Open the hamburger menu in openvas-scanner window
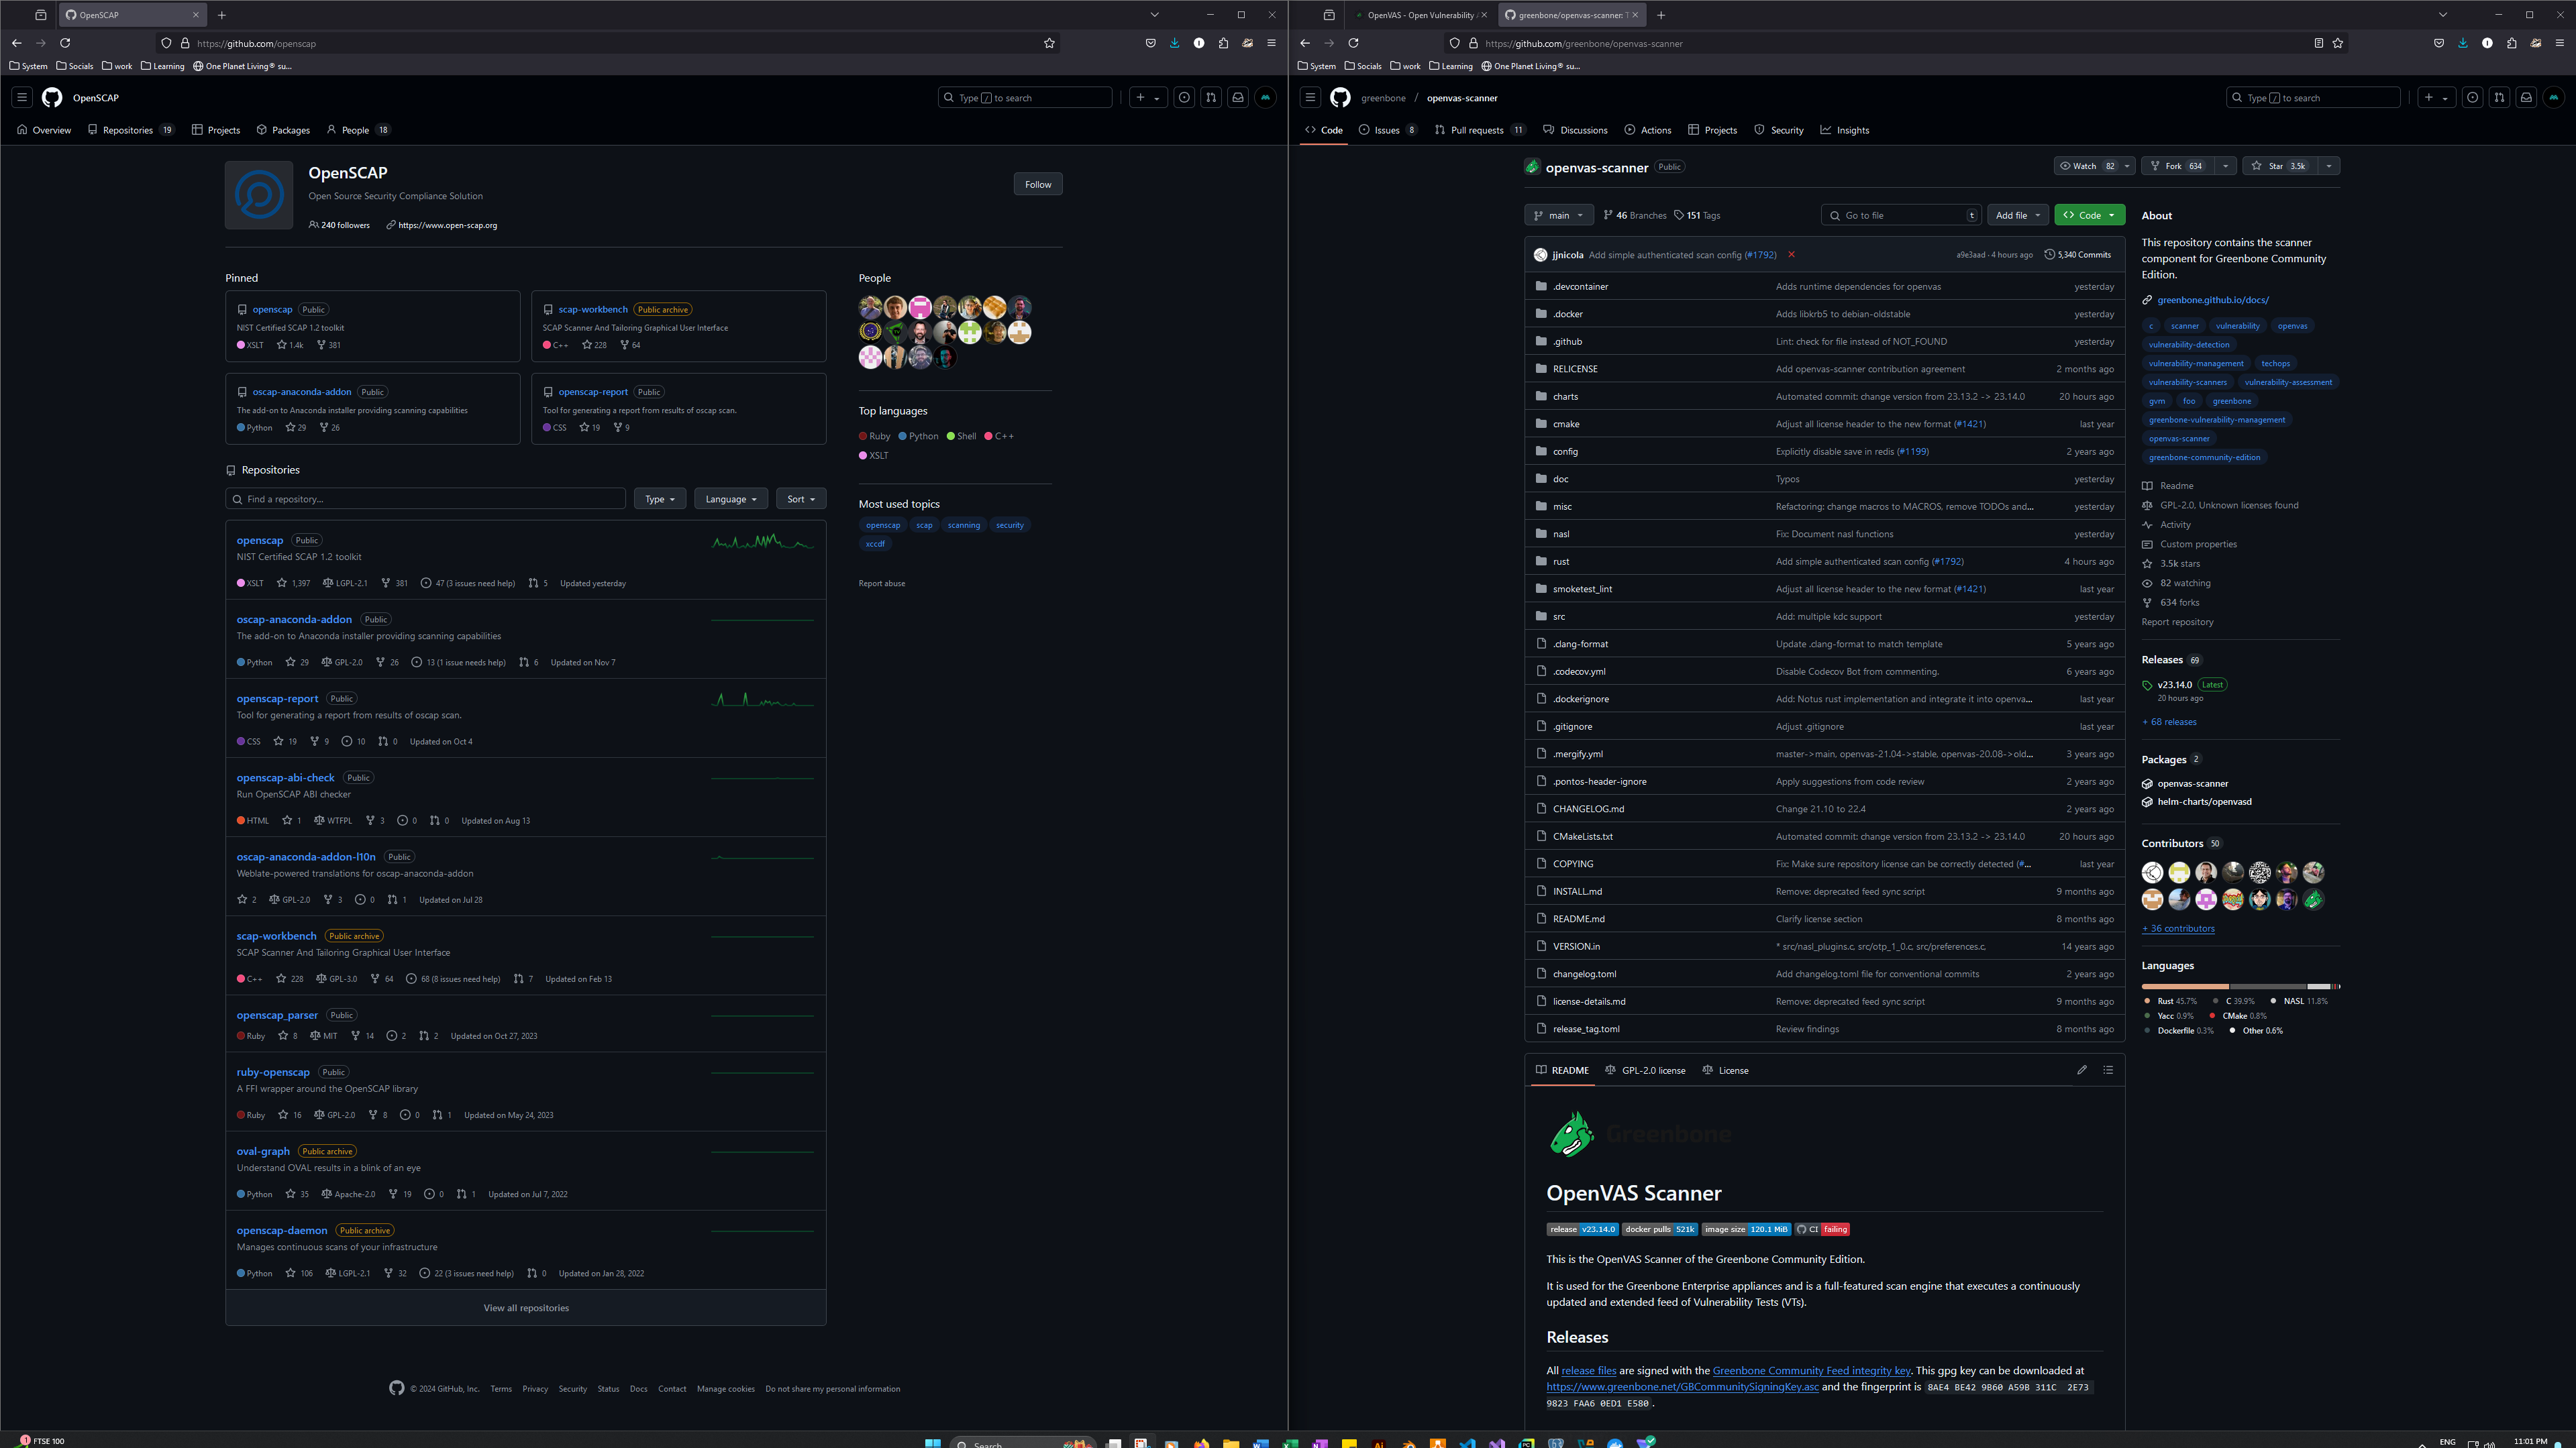The image size is (2576, 1448). click(x=1309, y=97)
